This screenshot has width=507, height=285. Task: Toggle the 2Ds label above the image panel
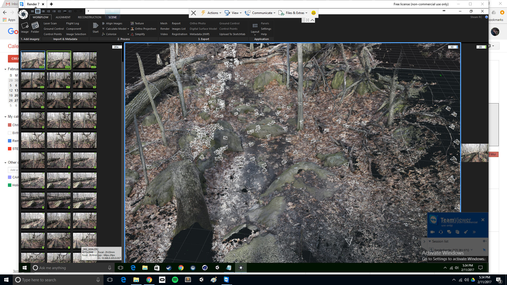(116, 47)
